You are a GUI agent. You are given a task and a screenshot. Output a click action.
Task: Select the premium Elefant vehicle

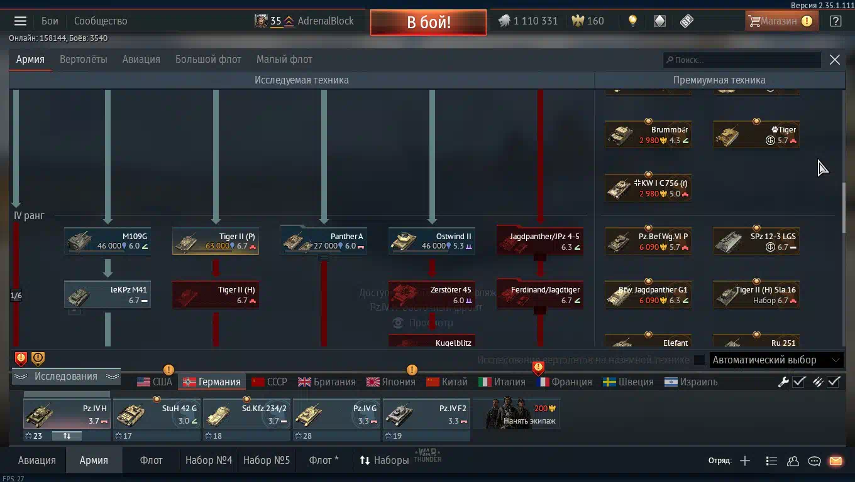pyautogui.click(x=648, y=341)
